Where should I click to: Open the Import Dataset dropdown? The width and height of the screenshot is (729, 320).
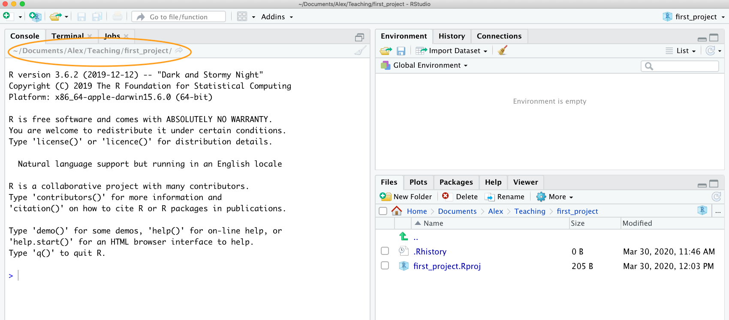452,51
